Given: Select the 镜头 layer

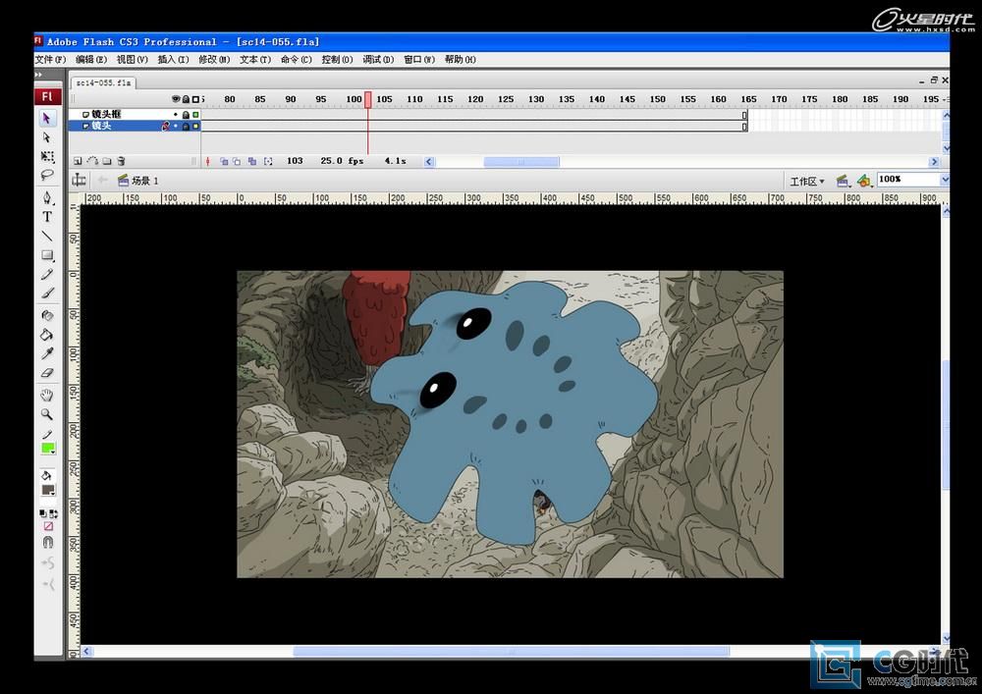Looking at the screenshot, I should pyautogui.click(x=101, y=126).
